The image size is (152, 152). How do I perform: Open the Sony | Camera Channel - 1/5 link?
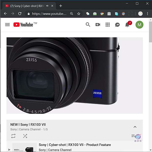[29, 130]
